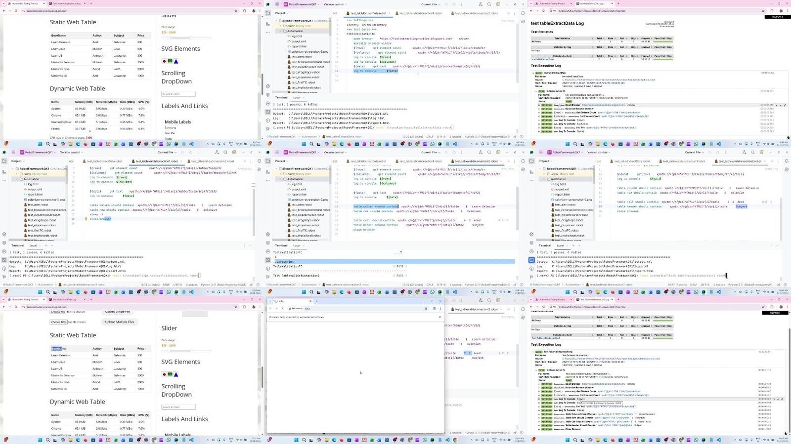
Task: Open Version control dropdown, PyCharm editing test_tableExtractData.robot
Action: pyautogui.click(x=335, y=4)
